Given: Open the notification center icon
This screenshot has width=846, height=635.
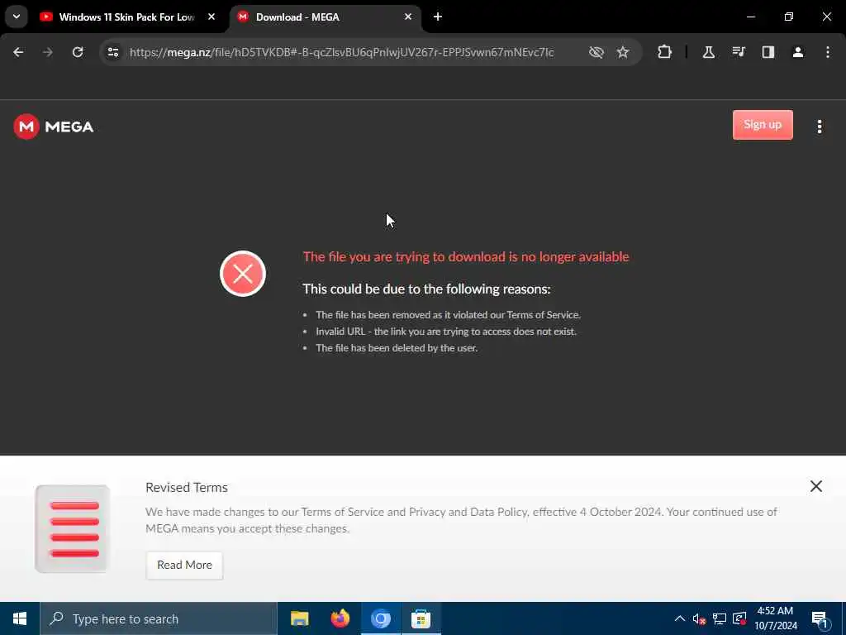Looking at the screenshot, I should tap(819, 618).
